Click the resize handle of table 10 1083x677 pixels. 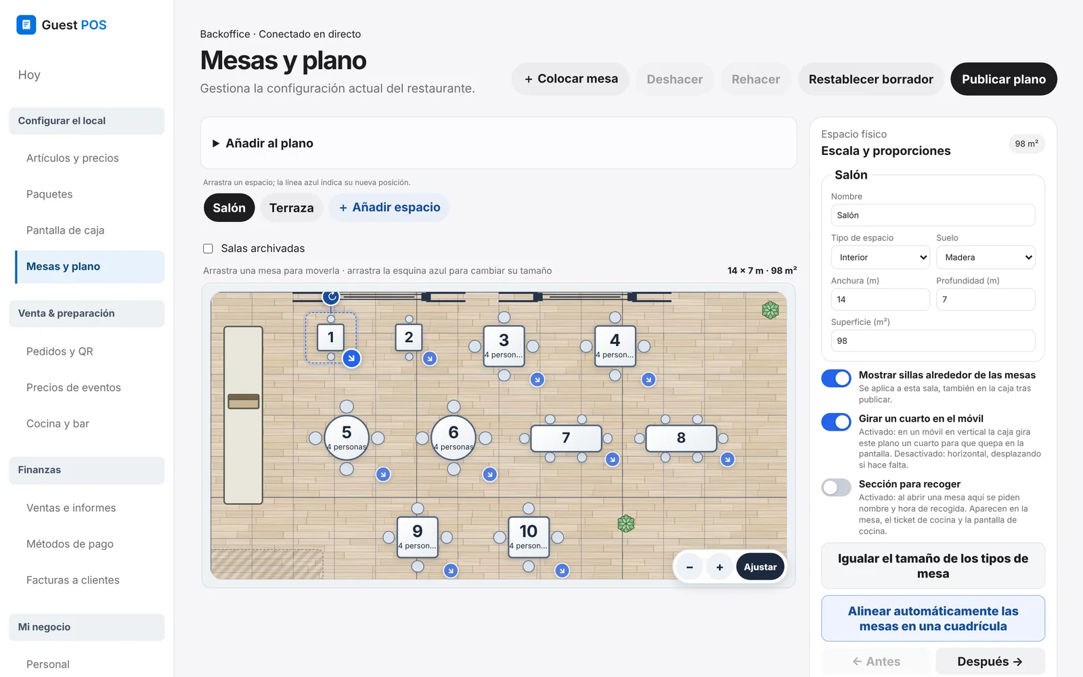(562, 571)
